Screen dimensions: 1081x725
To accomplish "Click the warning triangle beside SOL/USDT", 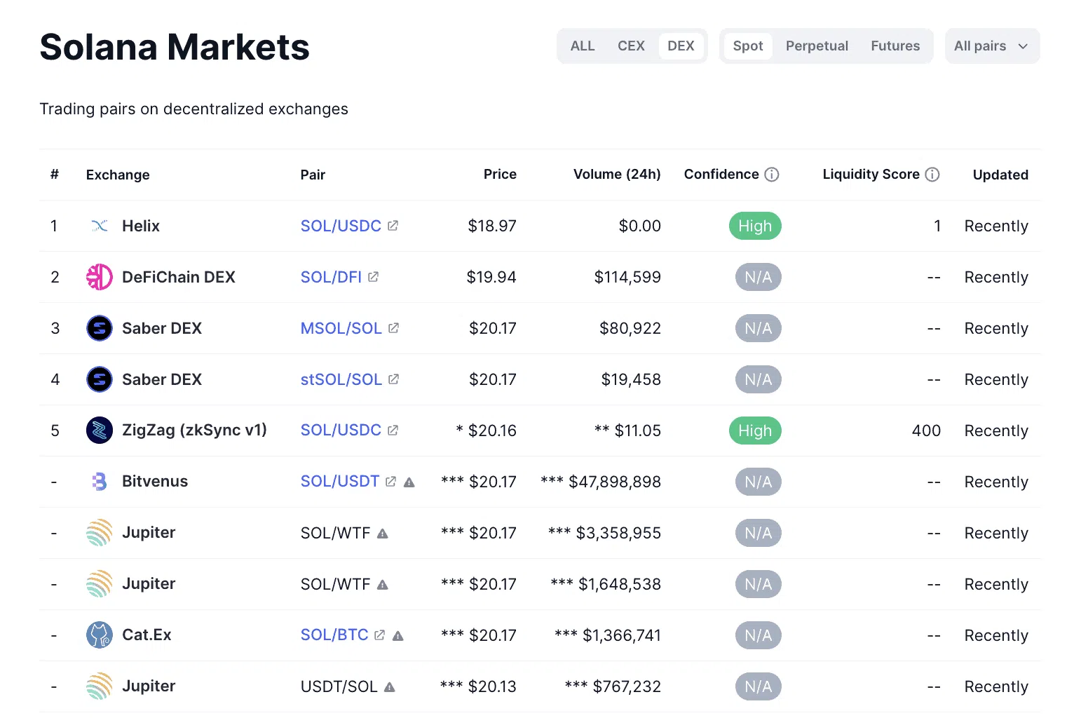I will point(409,482).
